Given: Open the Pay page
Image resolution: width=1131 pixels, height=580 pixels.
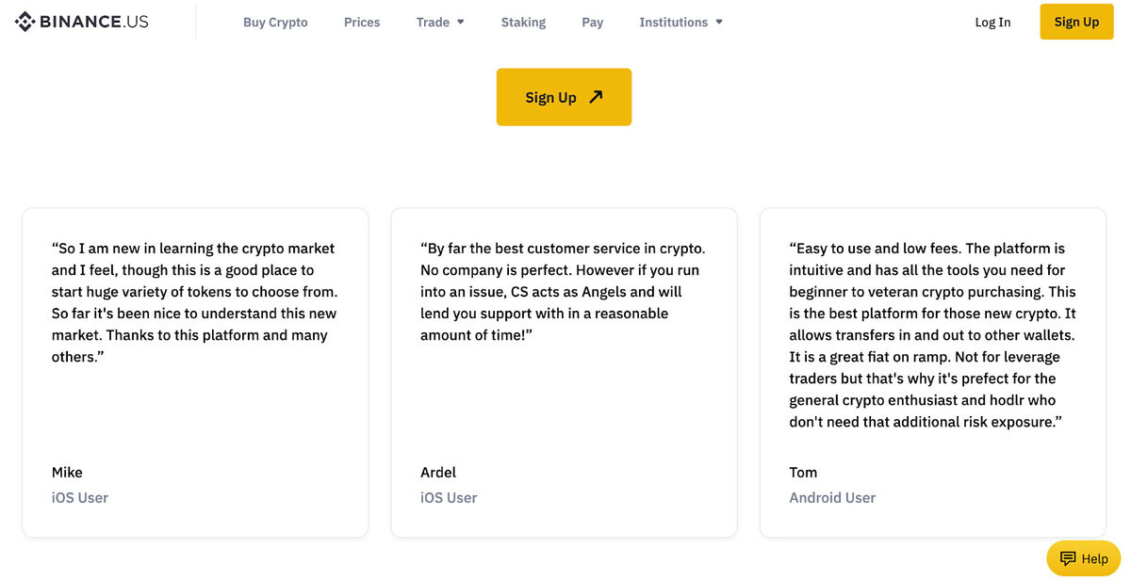Looking at the screenshot, I should (593, 22).
